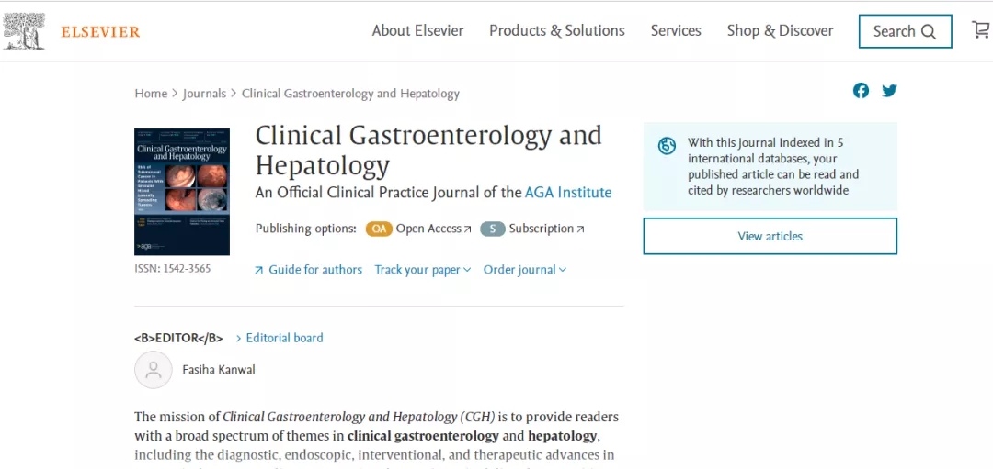This screenshot has height=469, width=993.
Task: Click the globe indexing icon
Action: coord(667,145)
